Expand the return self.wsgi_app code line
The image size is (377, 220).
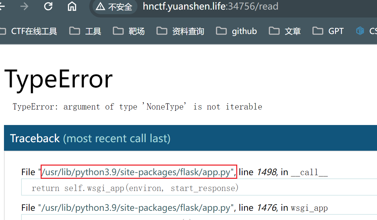click(135, 188)
